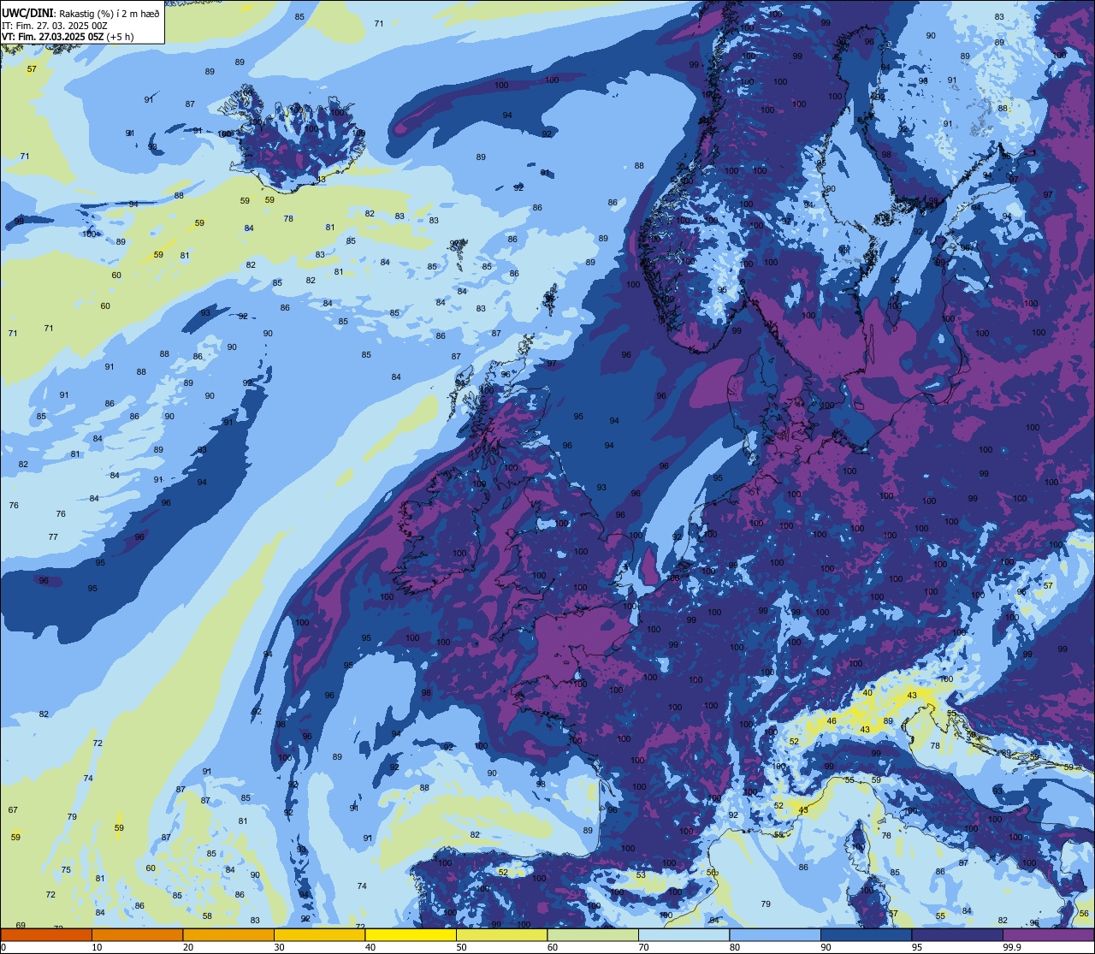Choose the 30–40 amber legend segment
This screenshot has height=954, width=1095.
pyautogui.click(x=319, y=934)
